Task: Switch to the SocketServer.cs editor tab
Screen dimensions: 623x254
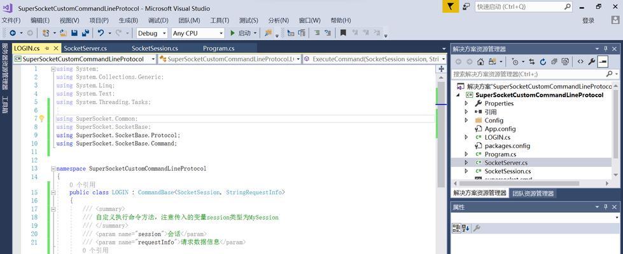Action: pyautogui.click(x=85, y=48)
